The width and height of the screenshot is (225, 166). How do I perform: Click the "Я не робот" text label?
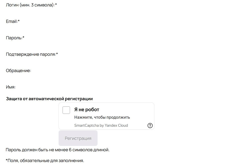[87, 110]
